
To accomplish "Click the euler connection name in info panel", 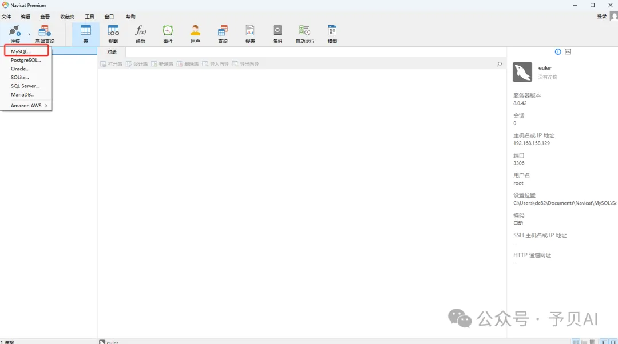I will pos(545,67).
